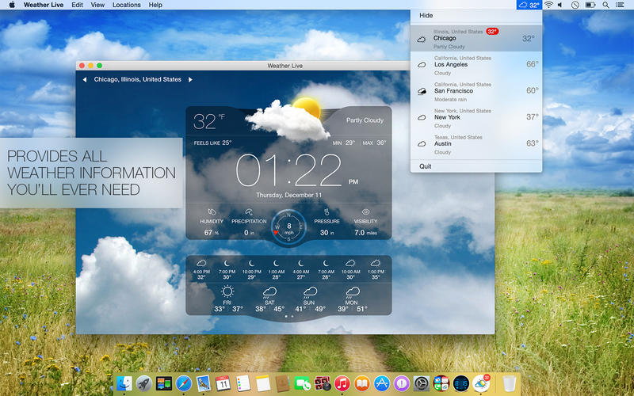Click the Wi-Fi icon in menu bar
The height and width of the screenshot is (396, 634).
(548, 5)
